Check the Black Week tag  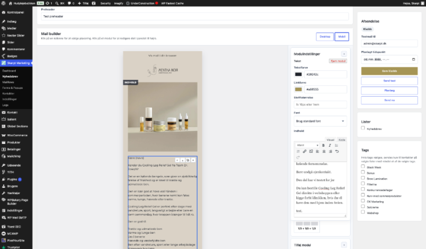click(x=363, y=166)
